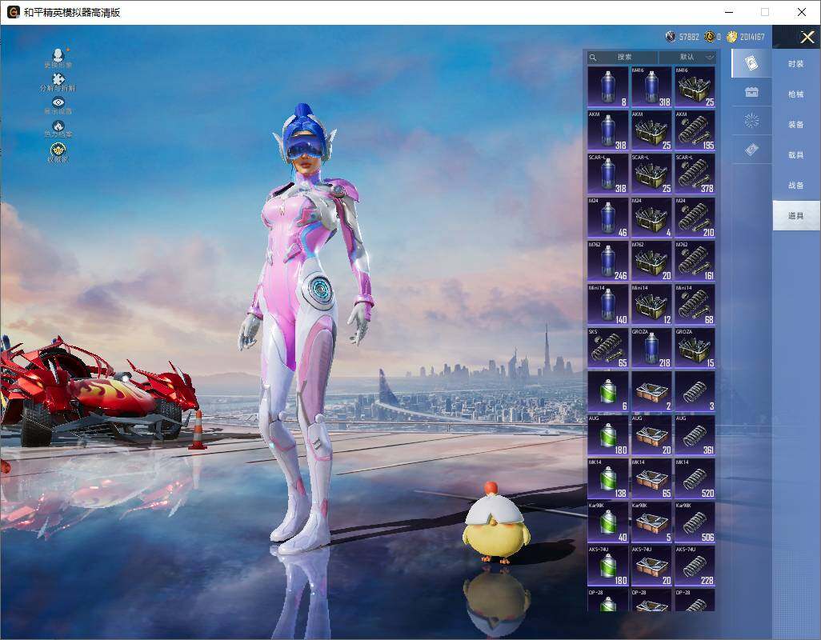Select the MK14 green spray can item
This screenshot has height=640, width=821.
(x=608, y=478)
